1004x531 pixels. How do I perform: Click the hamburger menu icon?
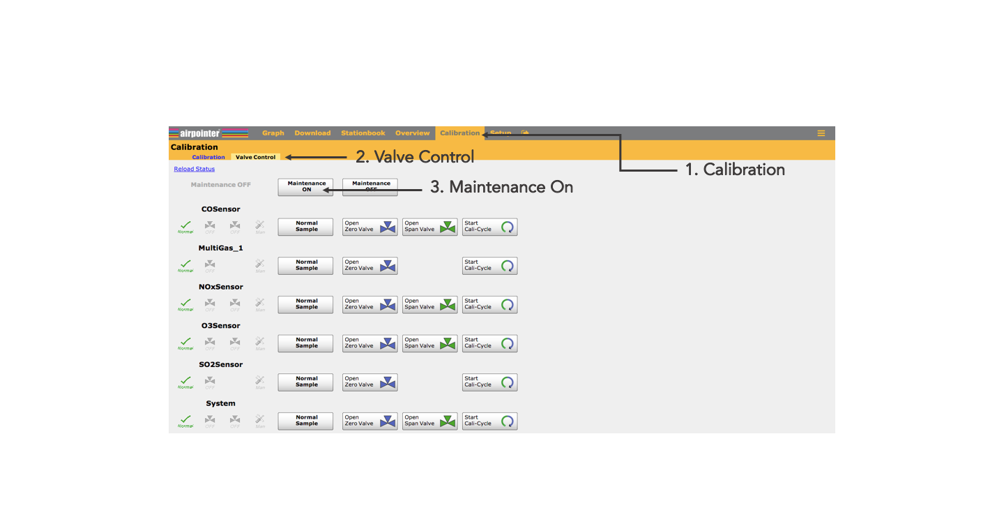821,133
